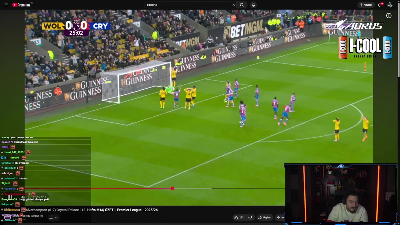The height and width of the screenshot is (225, 400).
Task: Like the video with 253 likes
Action: pyautogui.click(x=239, y=217)
